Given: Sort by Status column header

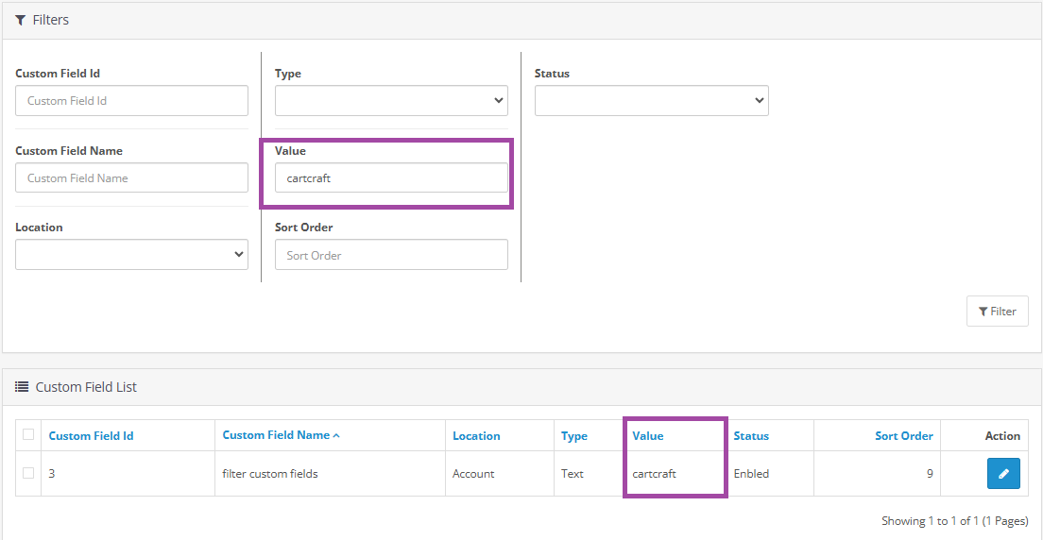Looking at the screenshot, I should point(751,436).
